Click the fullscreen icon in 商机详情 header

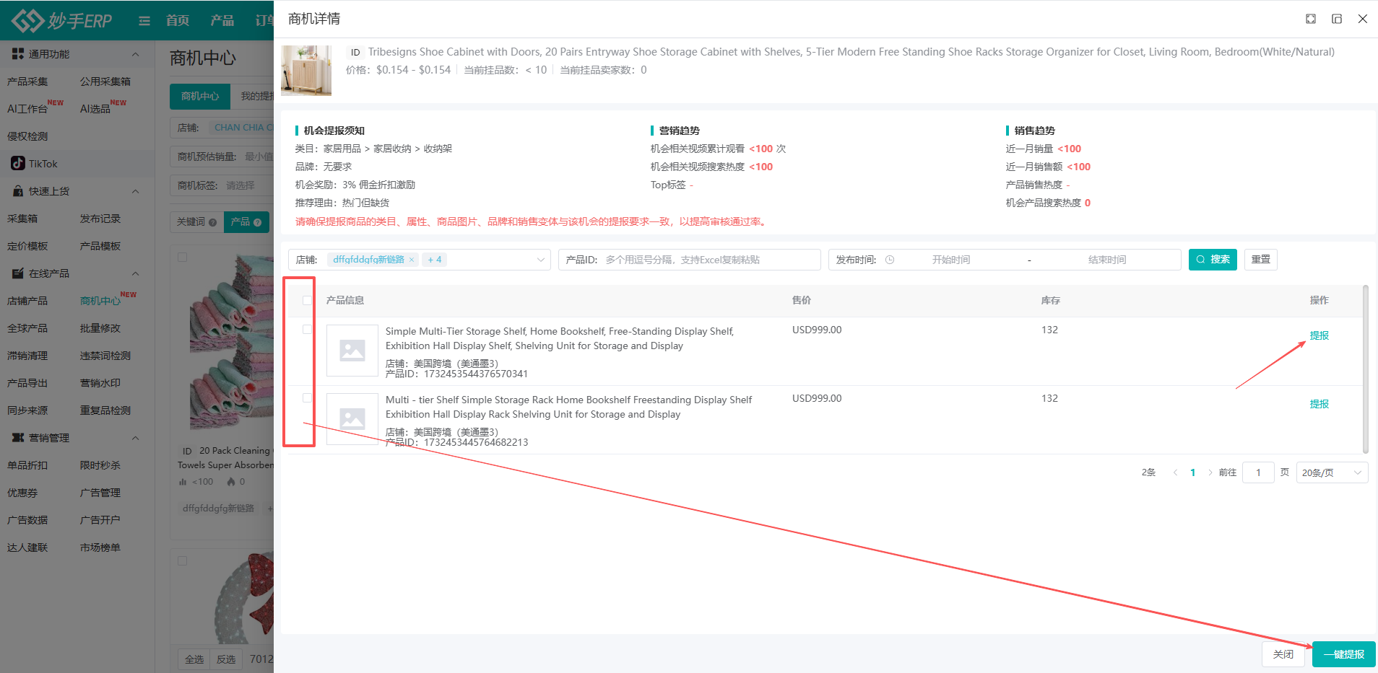pyautogui.click(x=1311, y=19)
